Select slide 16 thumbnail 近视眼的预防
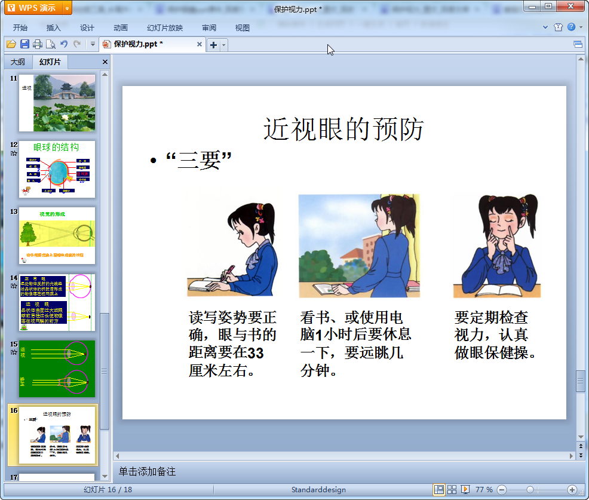 (57, 435)
